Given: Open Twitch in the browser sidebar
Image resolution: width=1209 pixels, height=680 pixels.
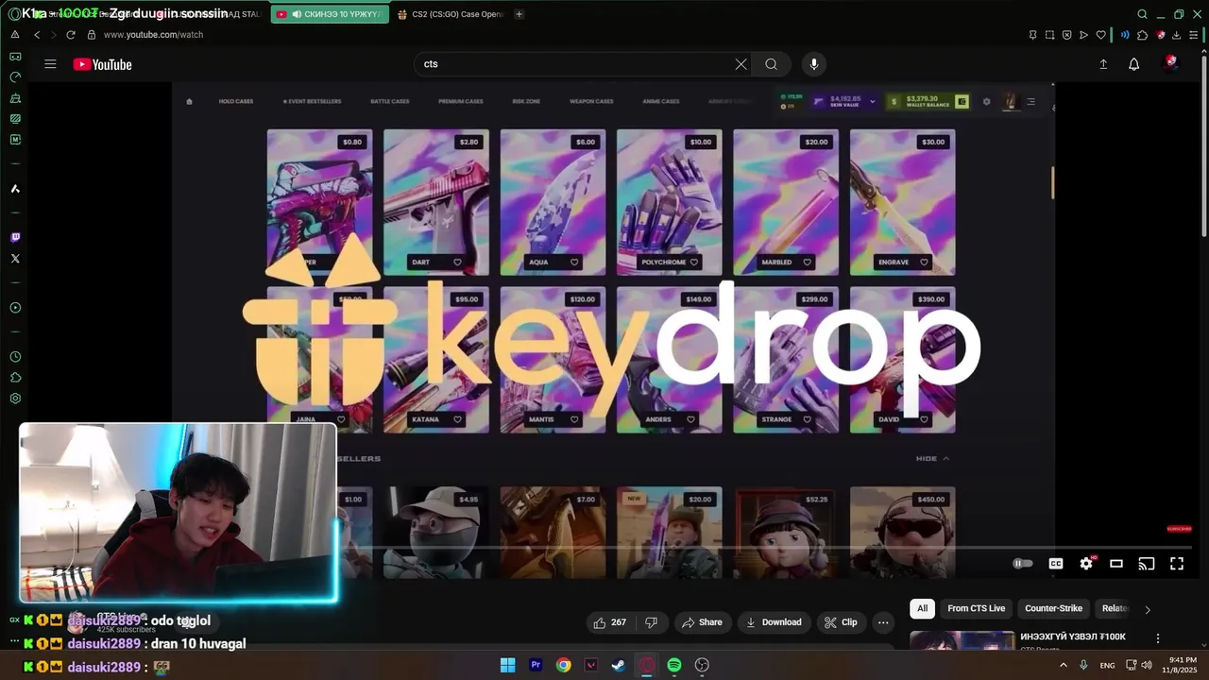Looking at the screenshot, I should point(15,238).
